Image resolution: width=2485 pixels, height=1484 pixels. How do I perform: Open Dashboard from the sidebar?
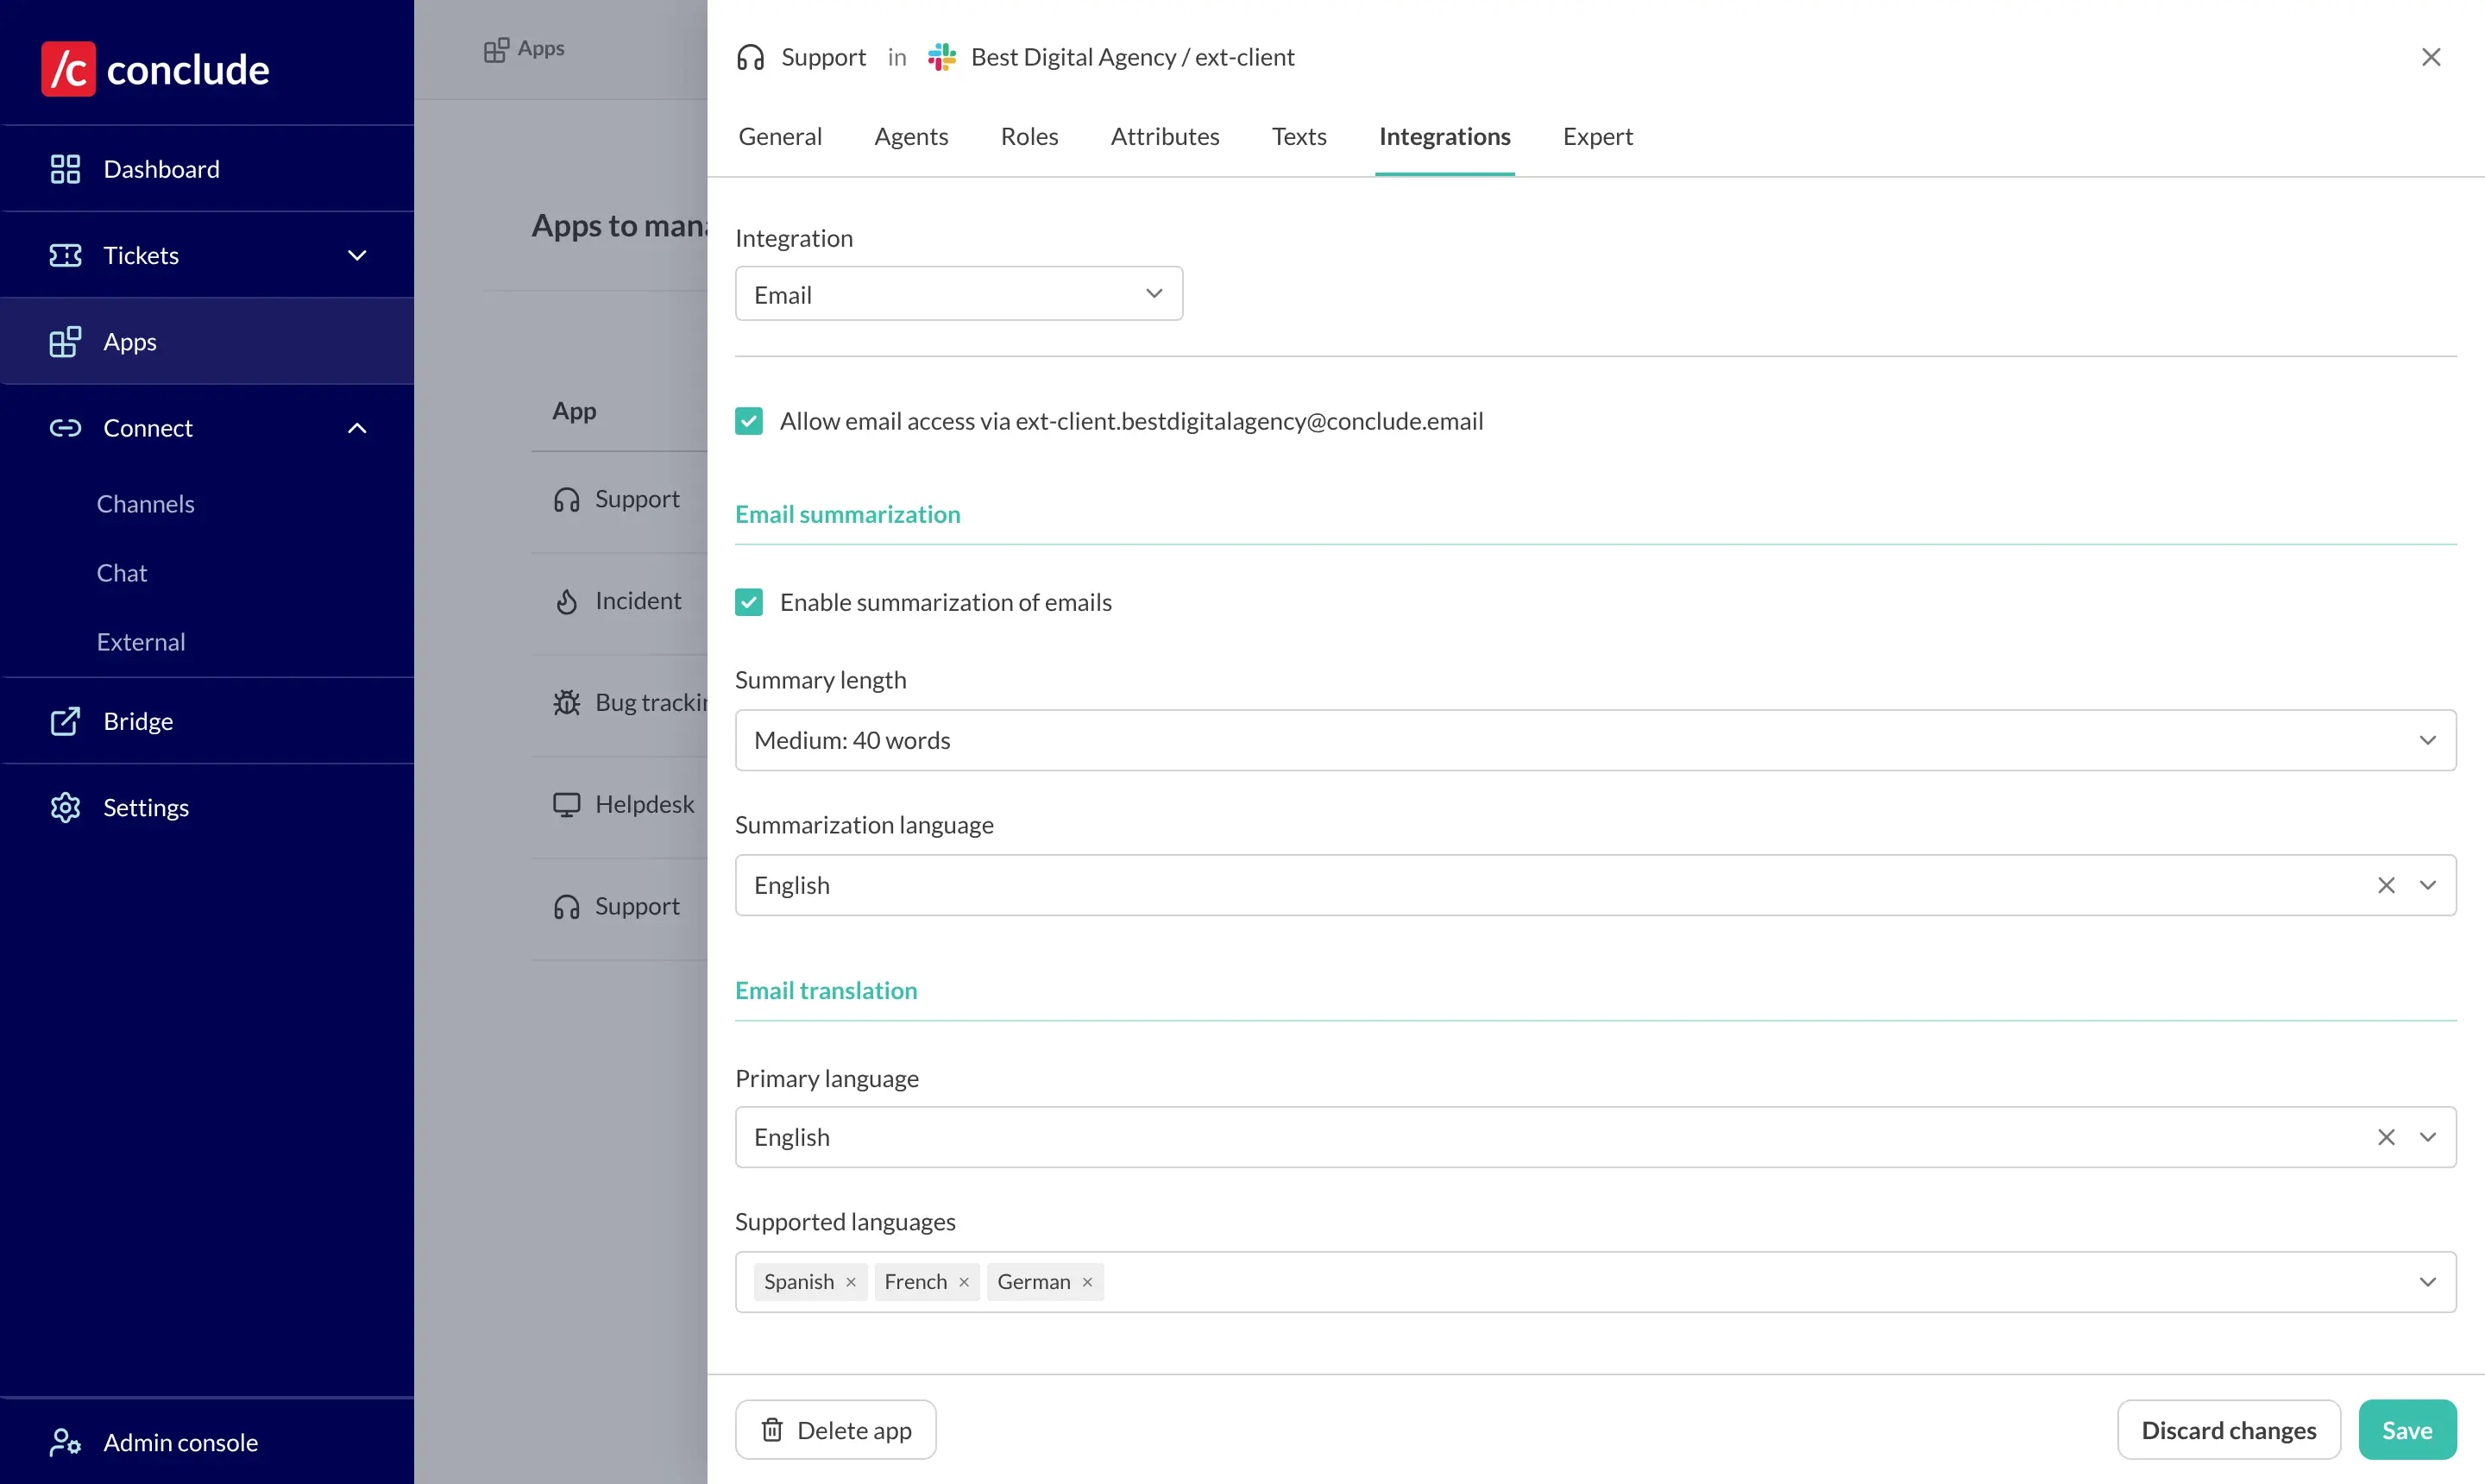[x=207, y=169]
